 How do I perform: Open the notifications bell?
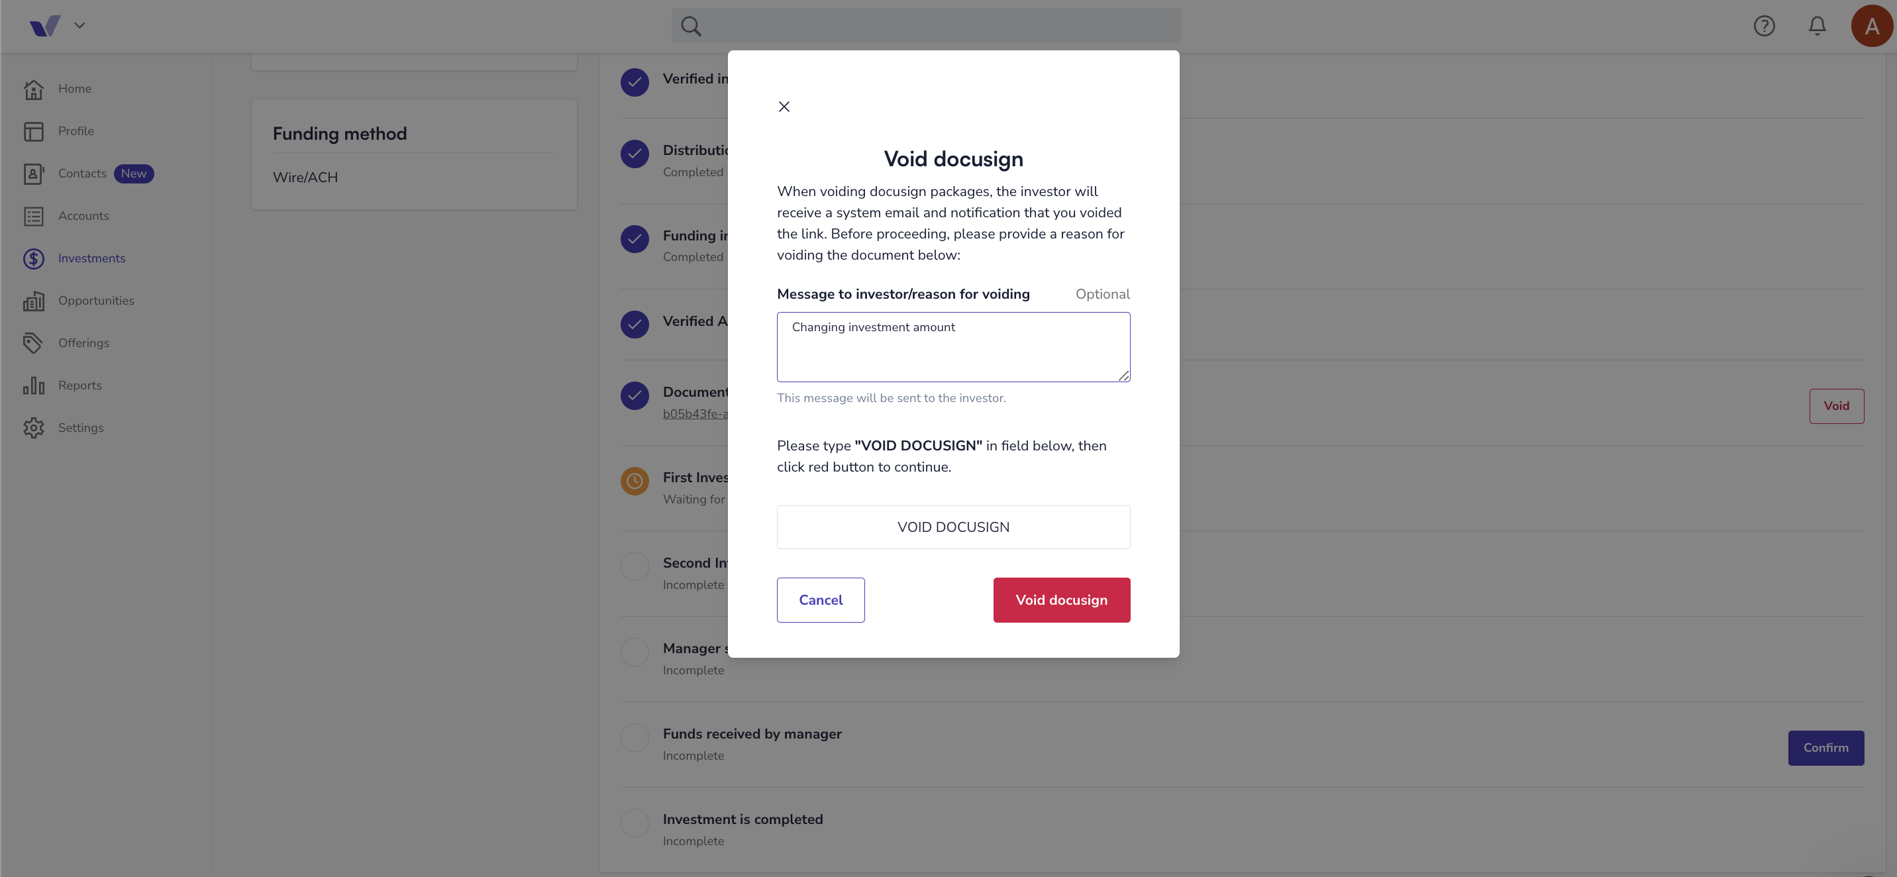pyautogui.click(x=1817, y=26)
